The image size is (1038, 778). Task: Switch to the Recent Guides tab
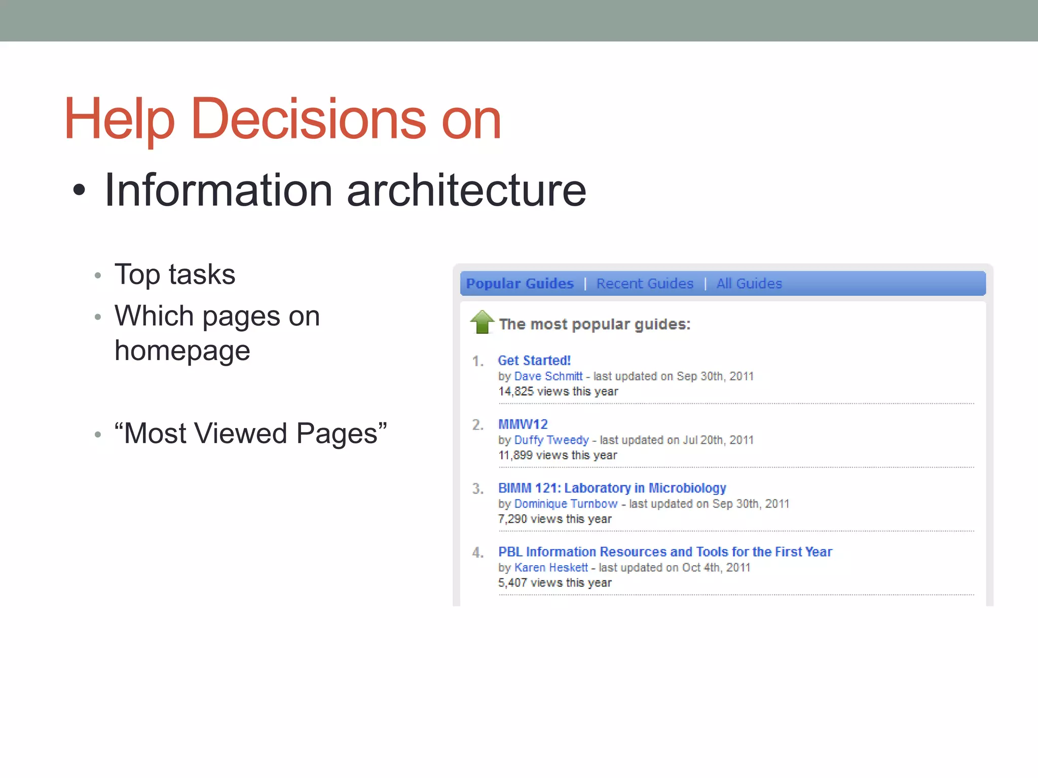coord(645,284)
